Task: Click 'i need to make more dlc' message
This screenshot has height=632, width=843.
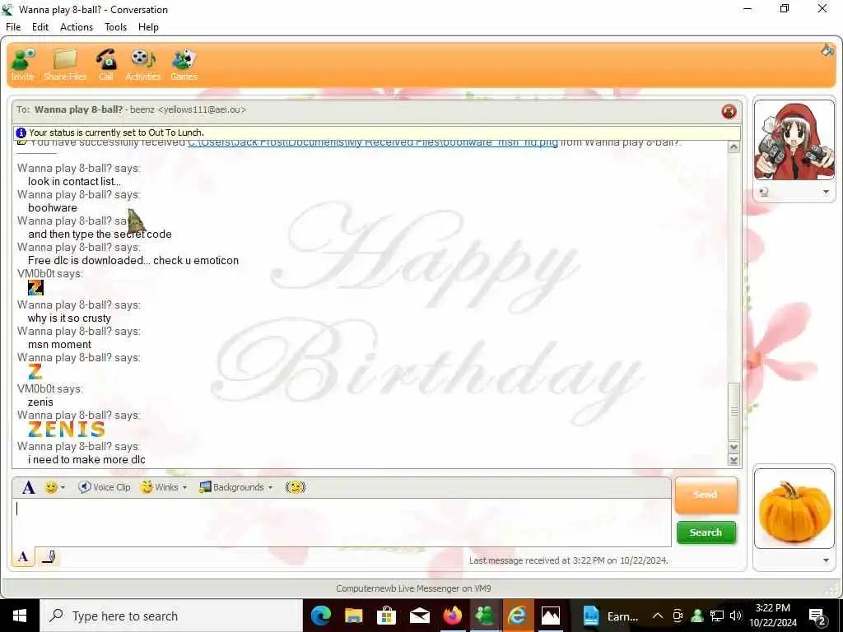Action: (x=86, y=459)
